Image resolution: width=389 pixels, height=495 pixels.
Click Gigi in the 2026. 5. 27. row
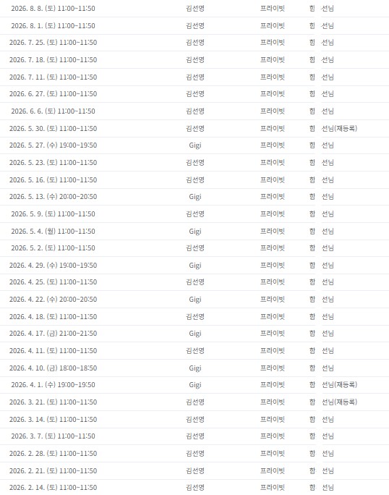tap(195, 145)
